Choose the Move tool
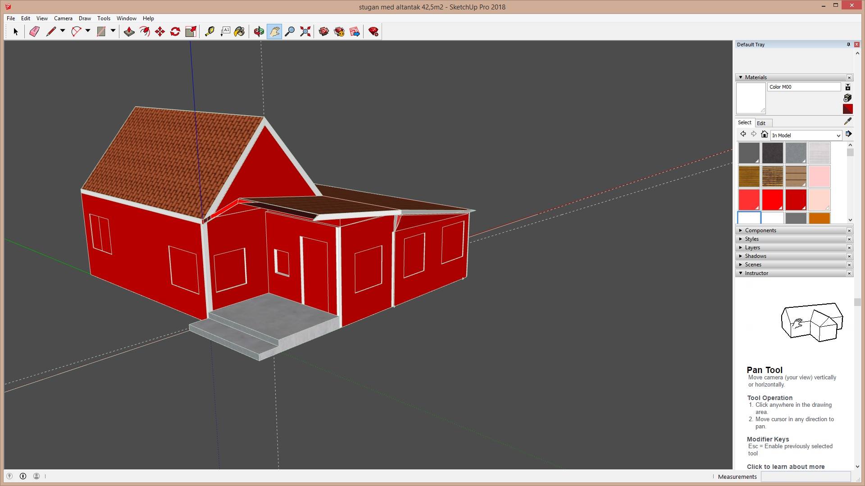Screen dimensions: 865x486 coord(160,31)
